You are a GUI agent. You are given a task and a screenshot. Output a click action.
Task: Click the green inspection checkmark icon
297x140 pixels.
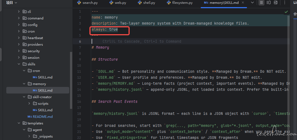pyautogui.click(x=286, y=12)
